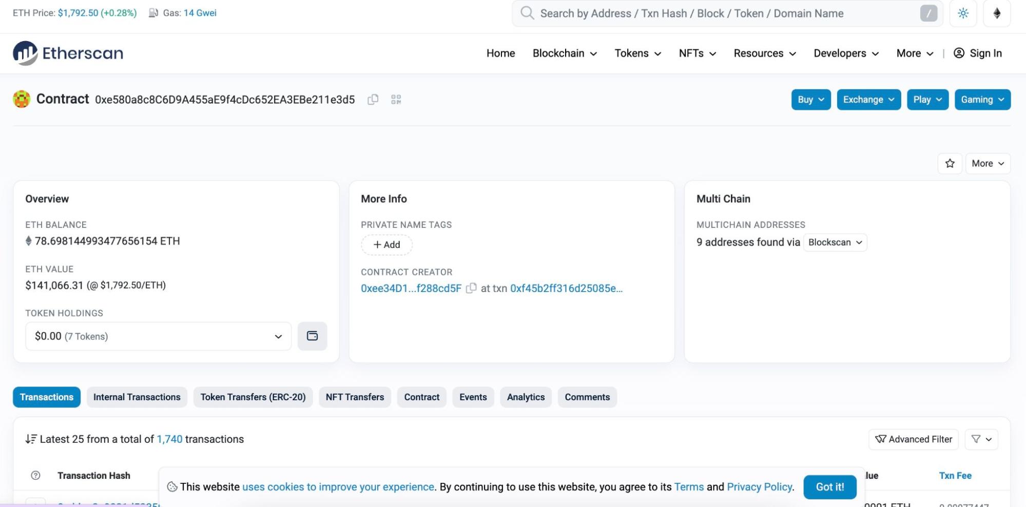The width and height of the screenshot is (1026, 507).
Task: Accept cookies with Got it! button
Action: point(829,487)
